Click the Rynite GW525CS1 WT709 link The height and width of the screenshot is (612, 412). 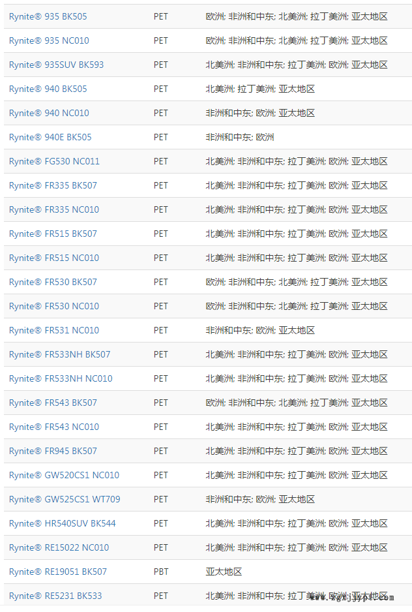65,499
